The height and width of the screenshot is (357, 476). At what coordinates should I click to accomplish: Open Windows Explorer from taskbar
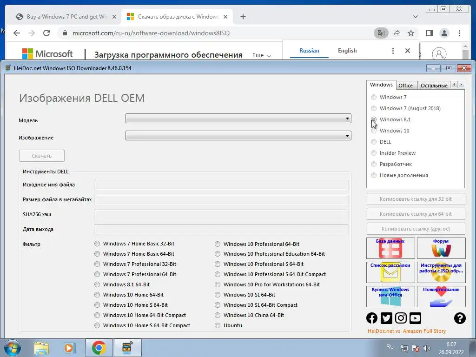41,348
